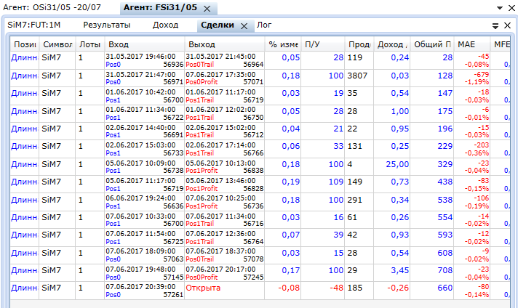
Task: Select total P/L value 28 in first row
Action: click(447, 57)
